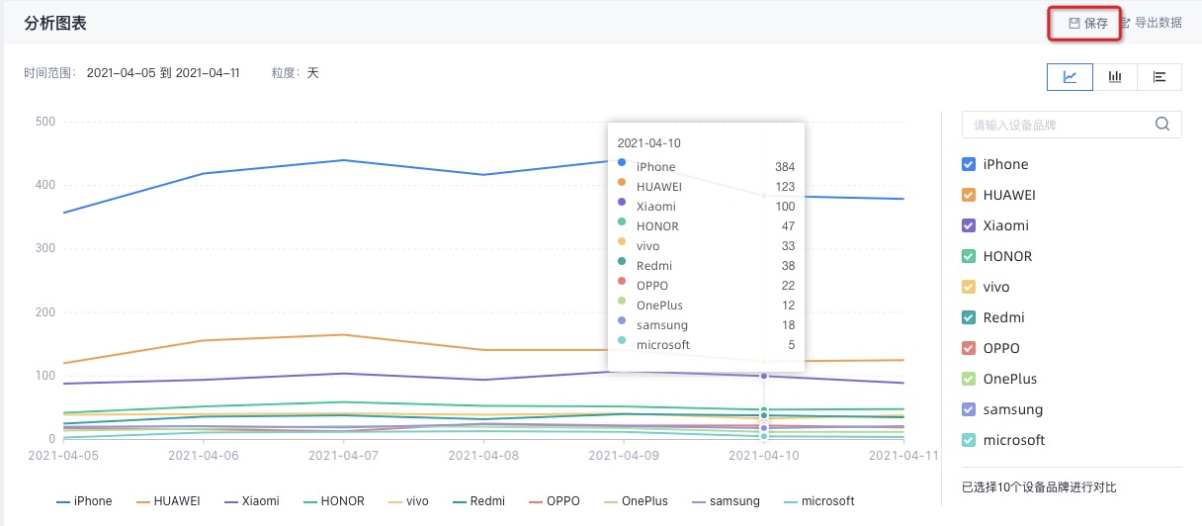The width and height of the screenshot is (1202, 526).
Task: Click the 400 y-axis label
Action: 44,186
